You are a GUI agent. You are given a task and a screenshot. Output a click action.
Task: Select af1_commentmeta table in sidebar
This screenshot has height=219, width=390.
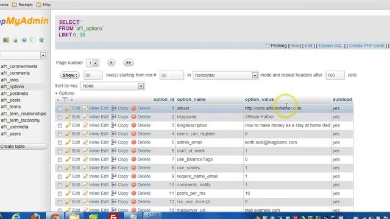(19, 66)
